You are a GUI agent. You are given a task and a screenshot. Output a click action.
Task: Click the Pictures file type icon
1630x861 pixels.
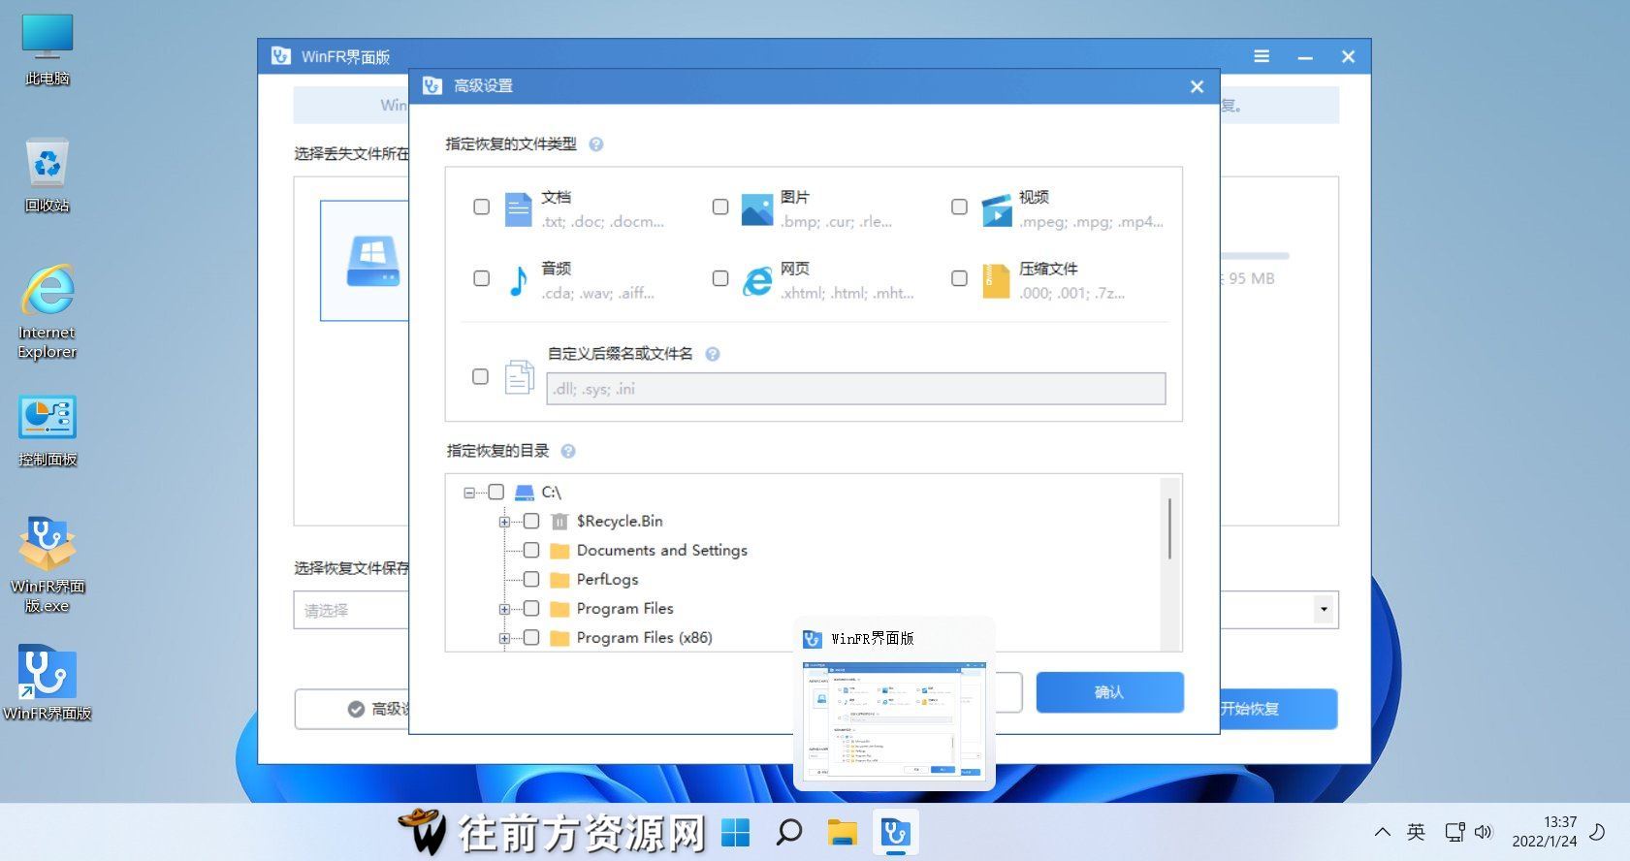pos(756,208)
